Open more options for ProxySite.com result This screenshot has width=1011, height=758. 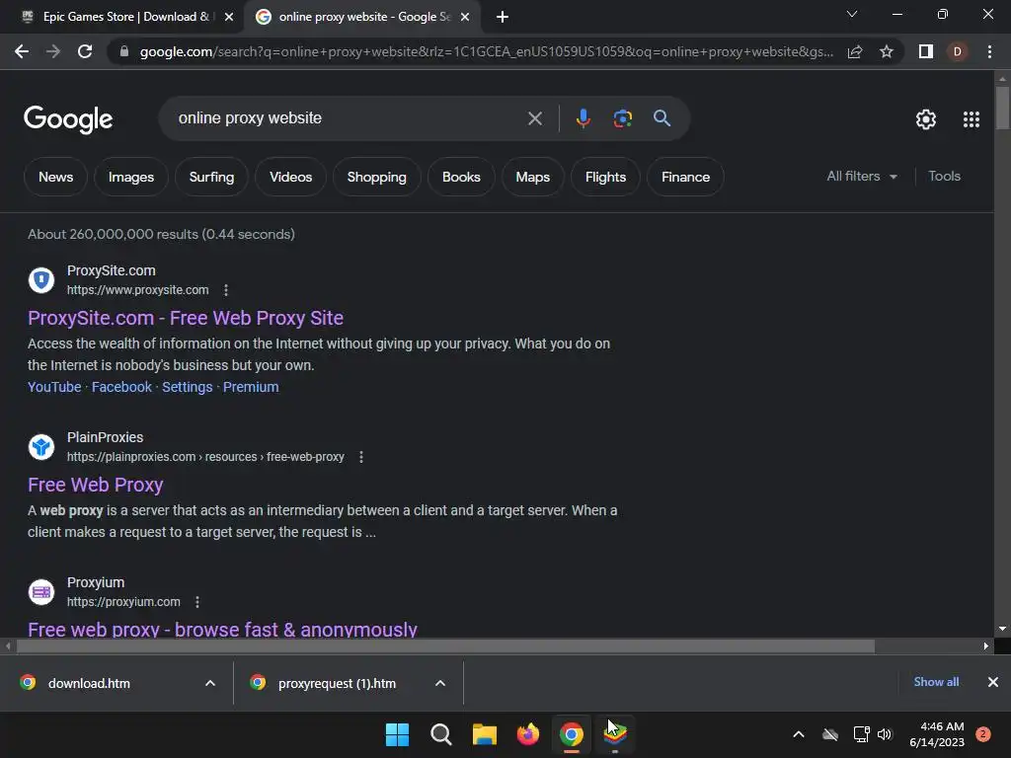226,290
